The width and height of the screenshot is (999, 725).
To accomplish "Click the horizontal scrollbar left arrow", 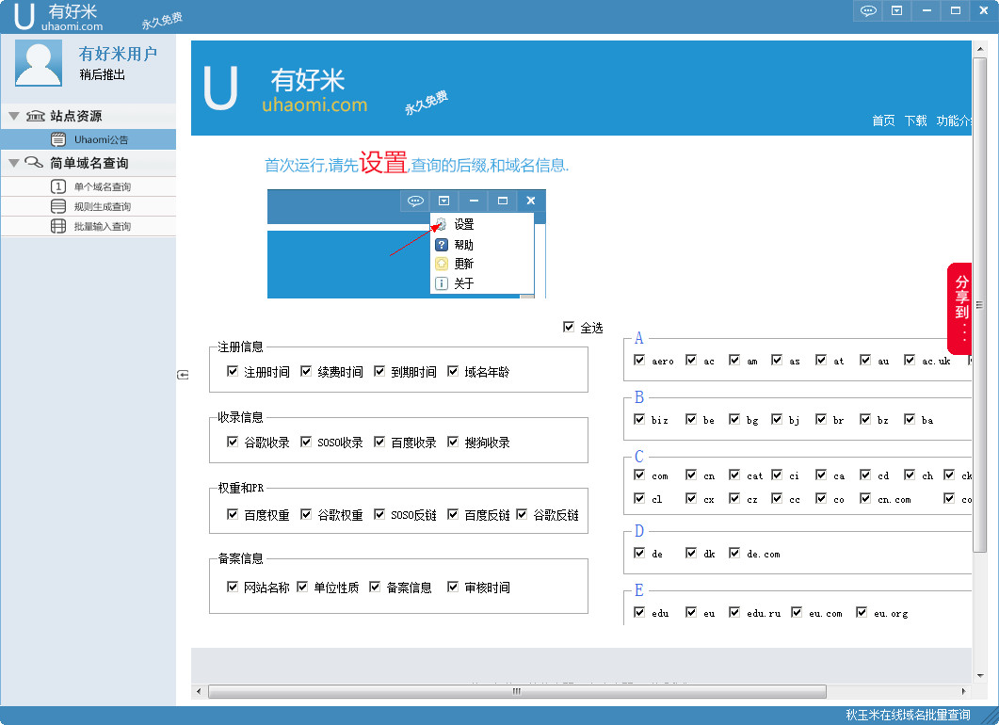I will pos(199,691).
